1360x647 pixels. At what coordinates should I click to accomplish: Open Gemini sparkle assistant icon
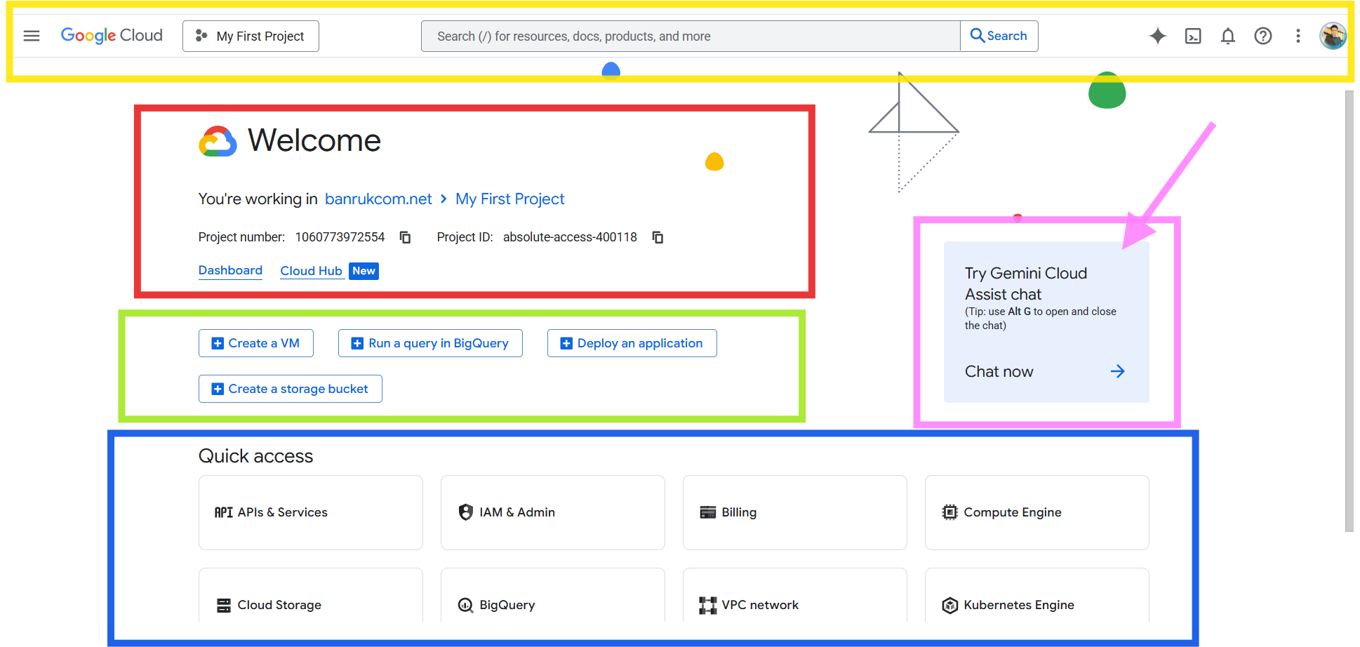coord(1158,36)
